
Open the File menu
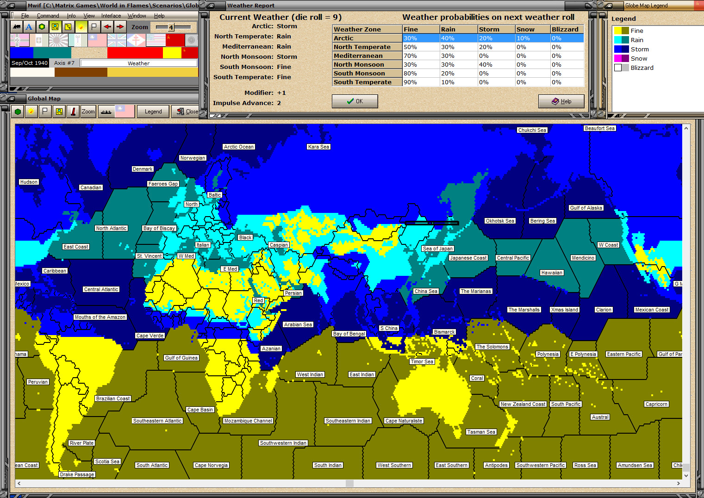pos(25,16)
